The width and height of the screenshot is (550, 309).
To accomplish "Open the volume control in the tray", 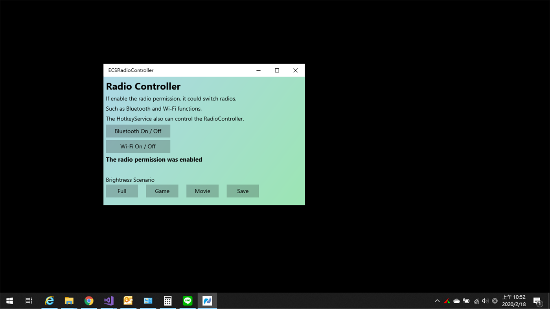I will point(485,301).
